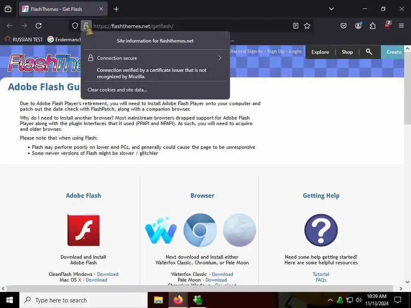Click the site padlock icon in address bar
The height and width of the screenshot is (308, 411).
86,26
